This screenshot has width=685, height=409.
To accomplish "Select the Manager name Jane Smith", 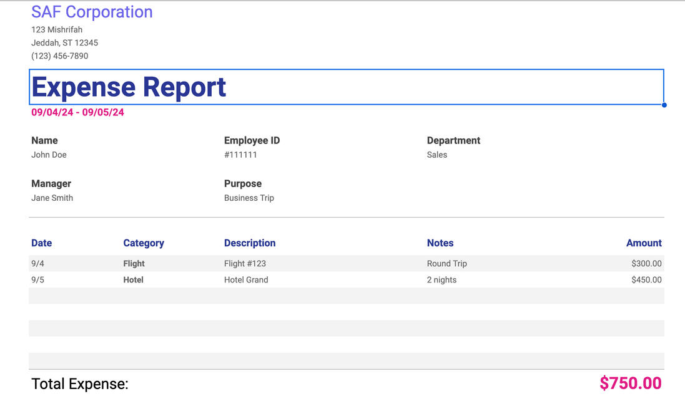I will click(52, 198).
